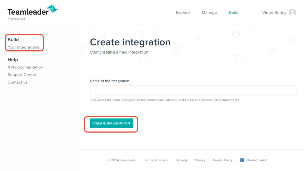Click the Vinod Buddy account name
The image size is (304, 171).
[274, 12]
